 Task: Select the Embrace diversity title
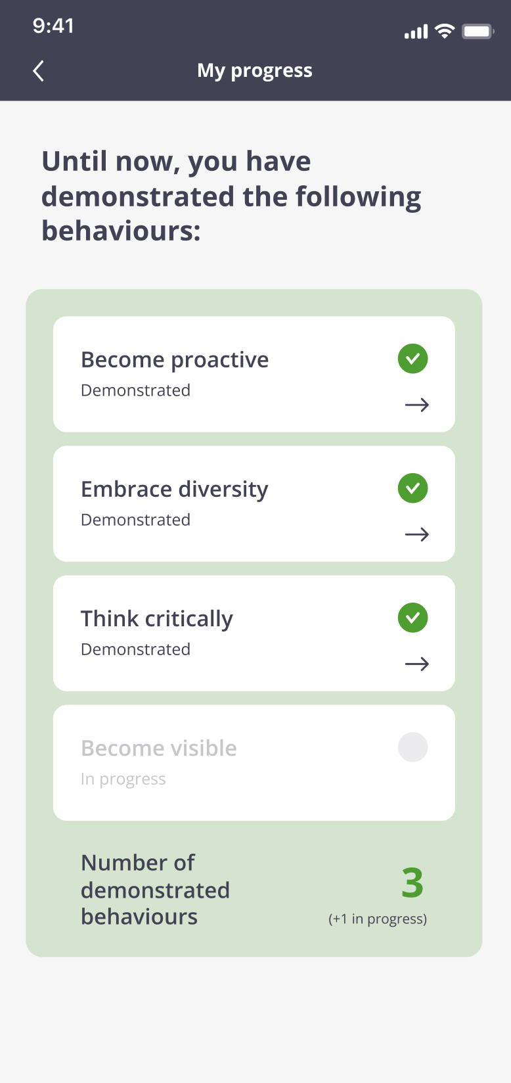(175, 490)
